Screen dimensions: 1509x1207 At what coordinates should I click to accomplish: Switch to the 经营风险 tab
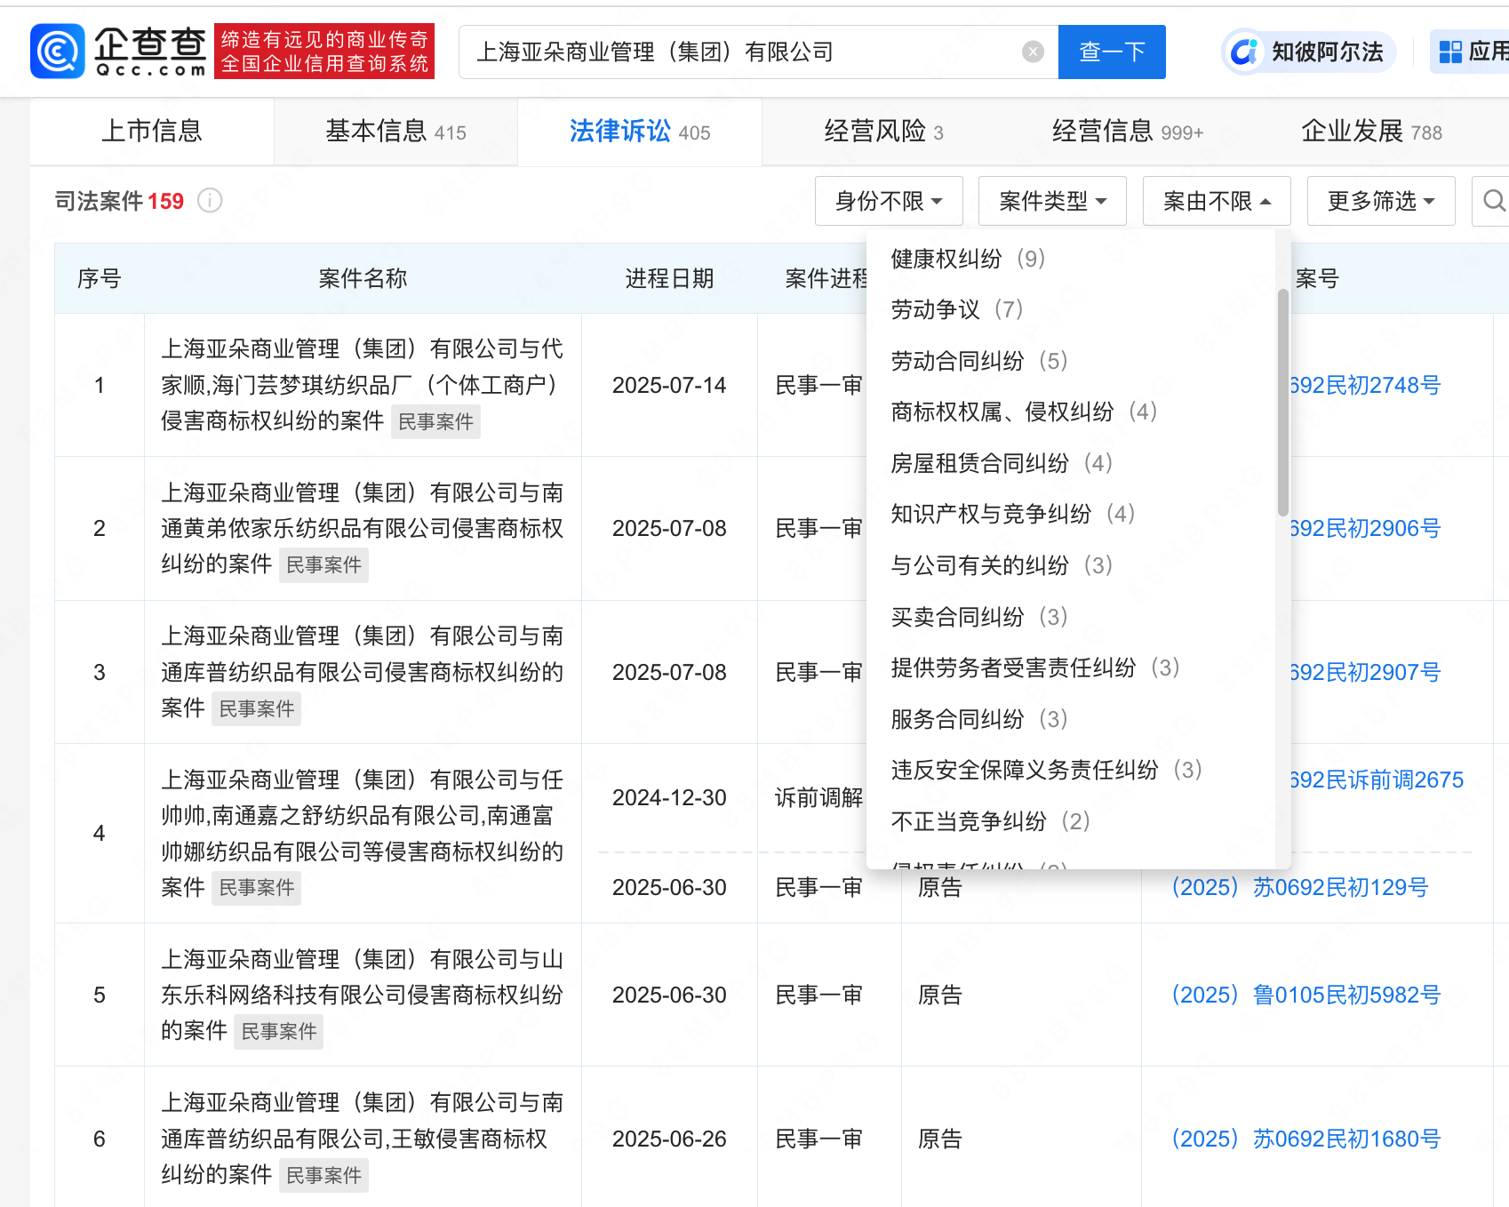(882, 132)
